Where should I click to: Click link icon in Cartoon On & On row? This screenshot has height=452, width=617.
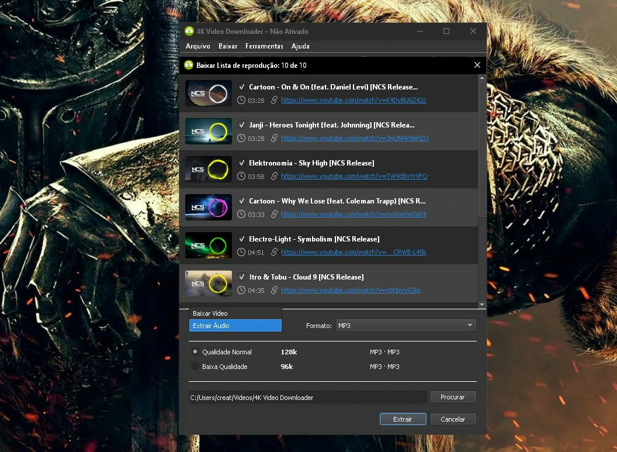tap(274, 100)
